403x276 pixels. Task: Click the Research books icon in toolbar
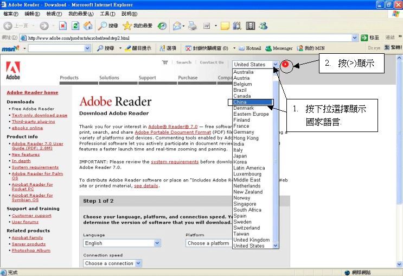[237, 26]
